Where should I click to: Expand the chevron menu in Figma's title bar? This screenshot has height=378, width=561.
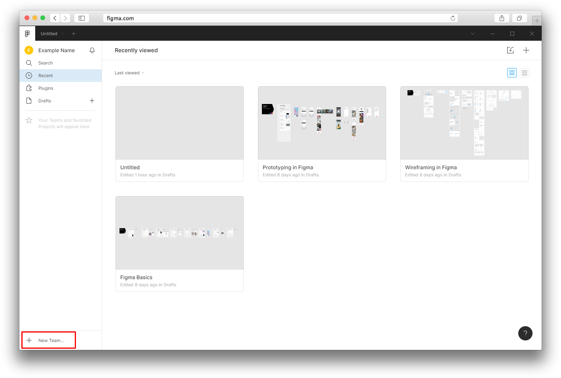[x=473, y=34]
